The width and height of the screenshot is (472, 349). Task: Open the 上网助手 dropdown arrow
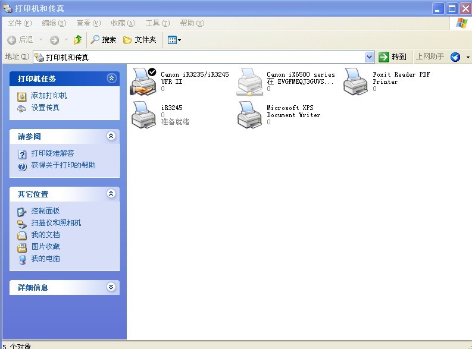pos(468,57)
